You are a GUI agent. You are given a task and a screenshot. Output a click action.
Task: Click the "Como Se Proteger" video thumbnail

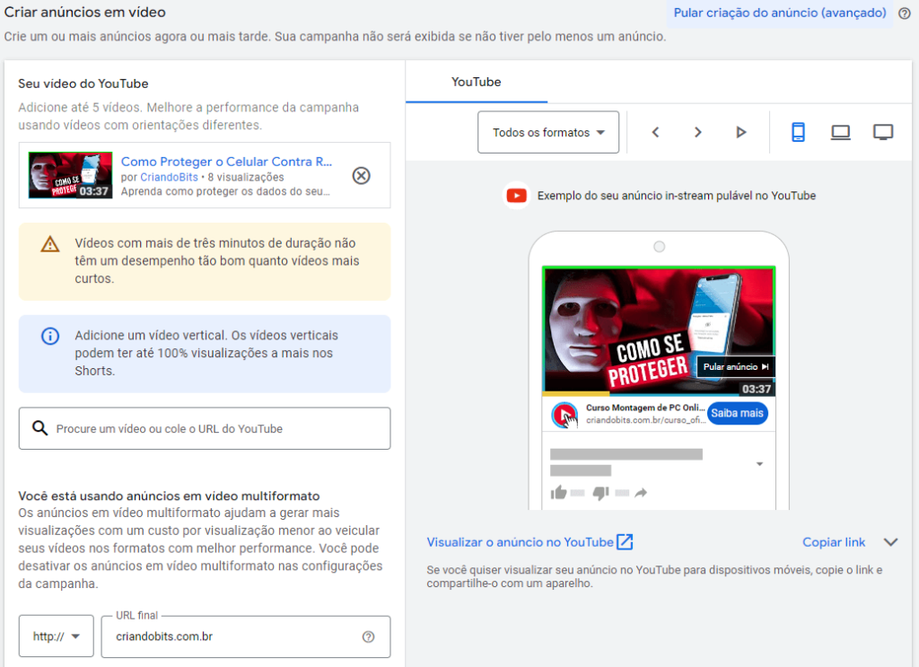point(69,175)
